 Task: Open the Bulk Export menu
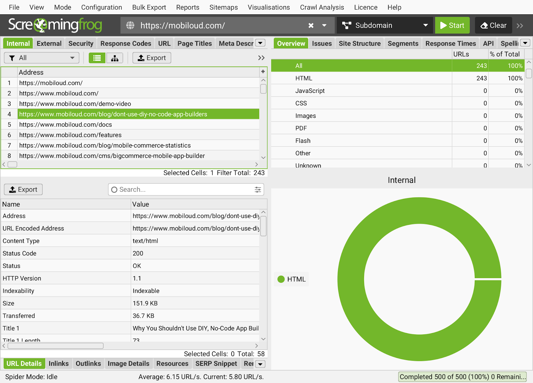[149, 7]
